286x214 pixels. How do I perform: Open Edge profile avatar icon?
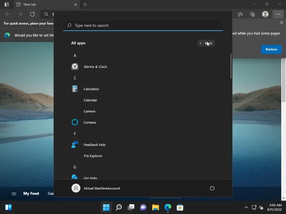(265, 14)
